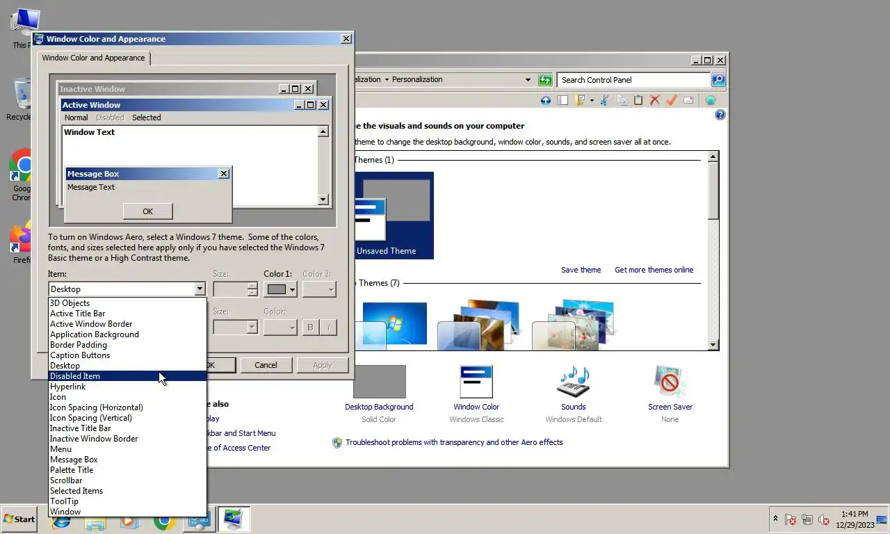Click the Ease of Access Center link
The height and width of the screenshot is (534, 890).
[238, 448]
